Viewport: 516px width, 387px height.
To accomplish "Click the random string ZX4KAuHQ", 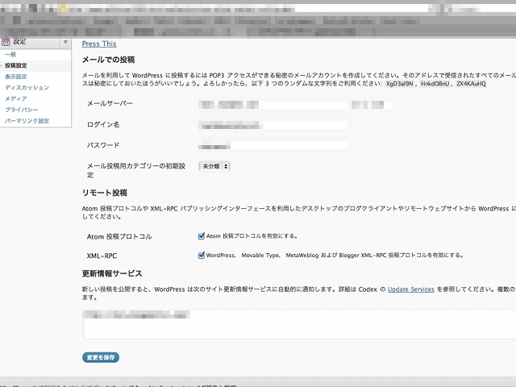I will [x=471, y=84].
